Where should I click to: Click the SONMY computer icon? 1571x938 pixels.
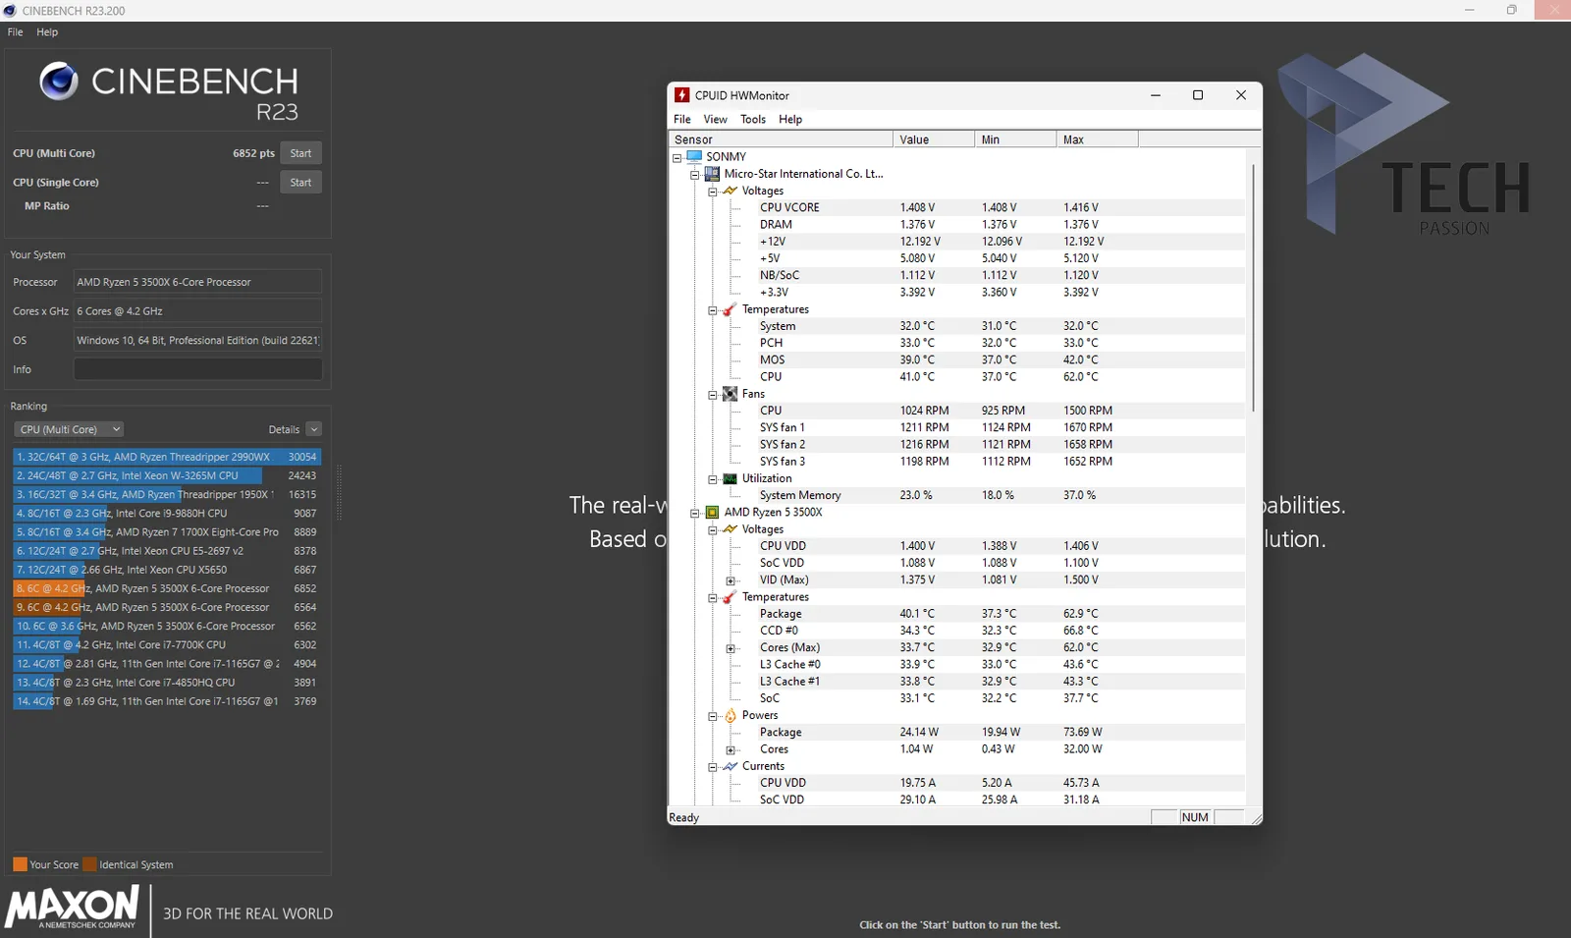[694, 156]
